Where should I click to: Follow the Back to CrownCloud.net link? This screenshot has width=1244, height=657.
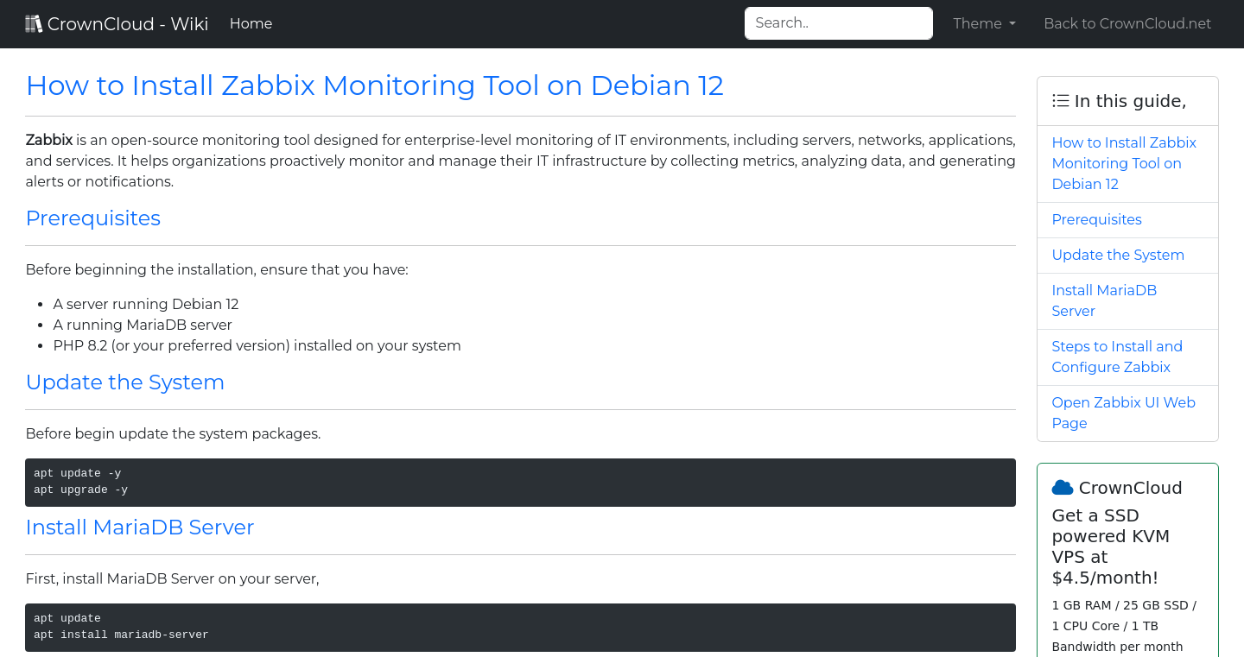(x=1127, y=24)
